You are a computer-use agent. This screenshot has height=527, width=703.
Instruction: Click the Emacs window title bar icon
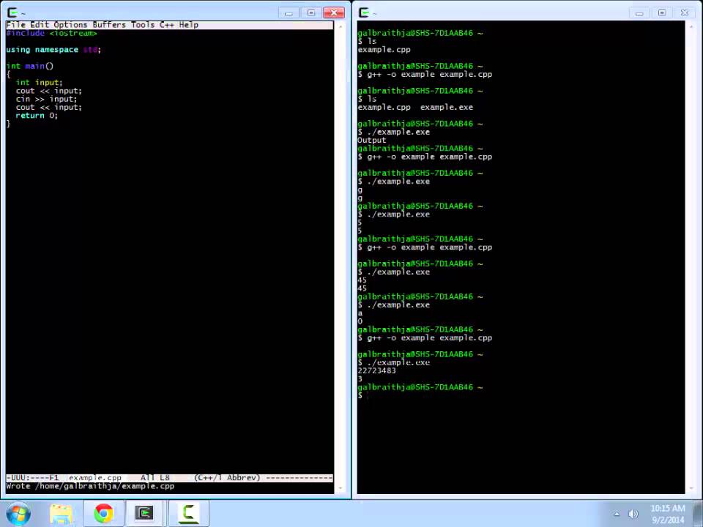coord(12,12)
